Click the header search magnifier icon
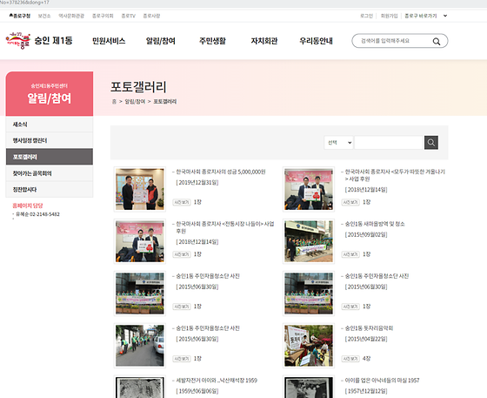 tap(437, 41)
